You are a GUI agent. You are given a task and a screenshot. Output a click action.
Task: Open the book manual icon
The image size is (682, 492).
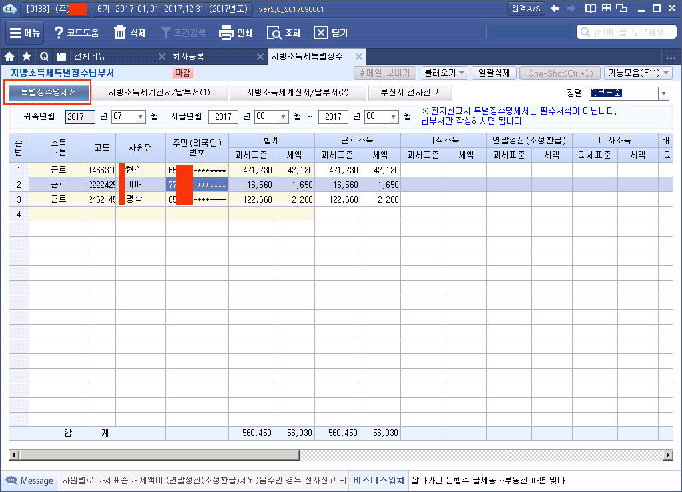point(590,8)
